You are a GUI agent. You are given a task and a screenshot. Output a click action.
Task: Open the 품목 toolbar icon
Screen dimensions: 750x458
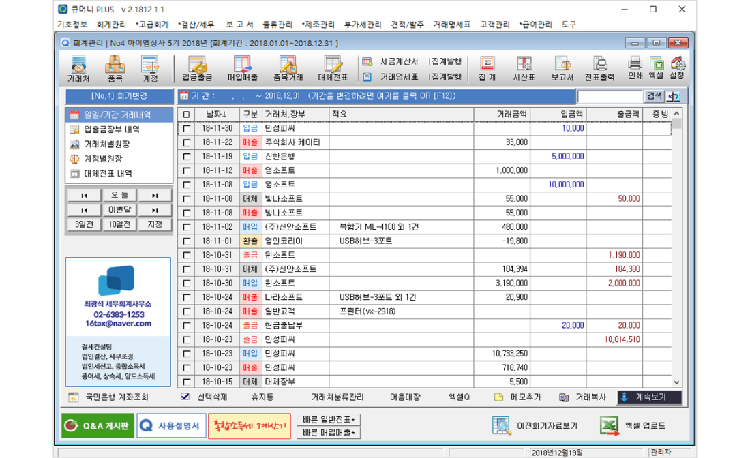pyautogui.click(x=115, y=69)
